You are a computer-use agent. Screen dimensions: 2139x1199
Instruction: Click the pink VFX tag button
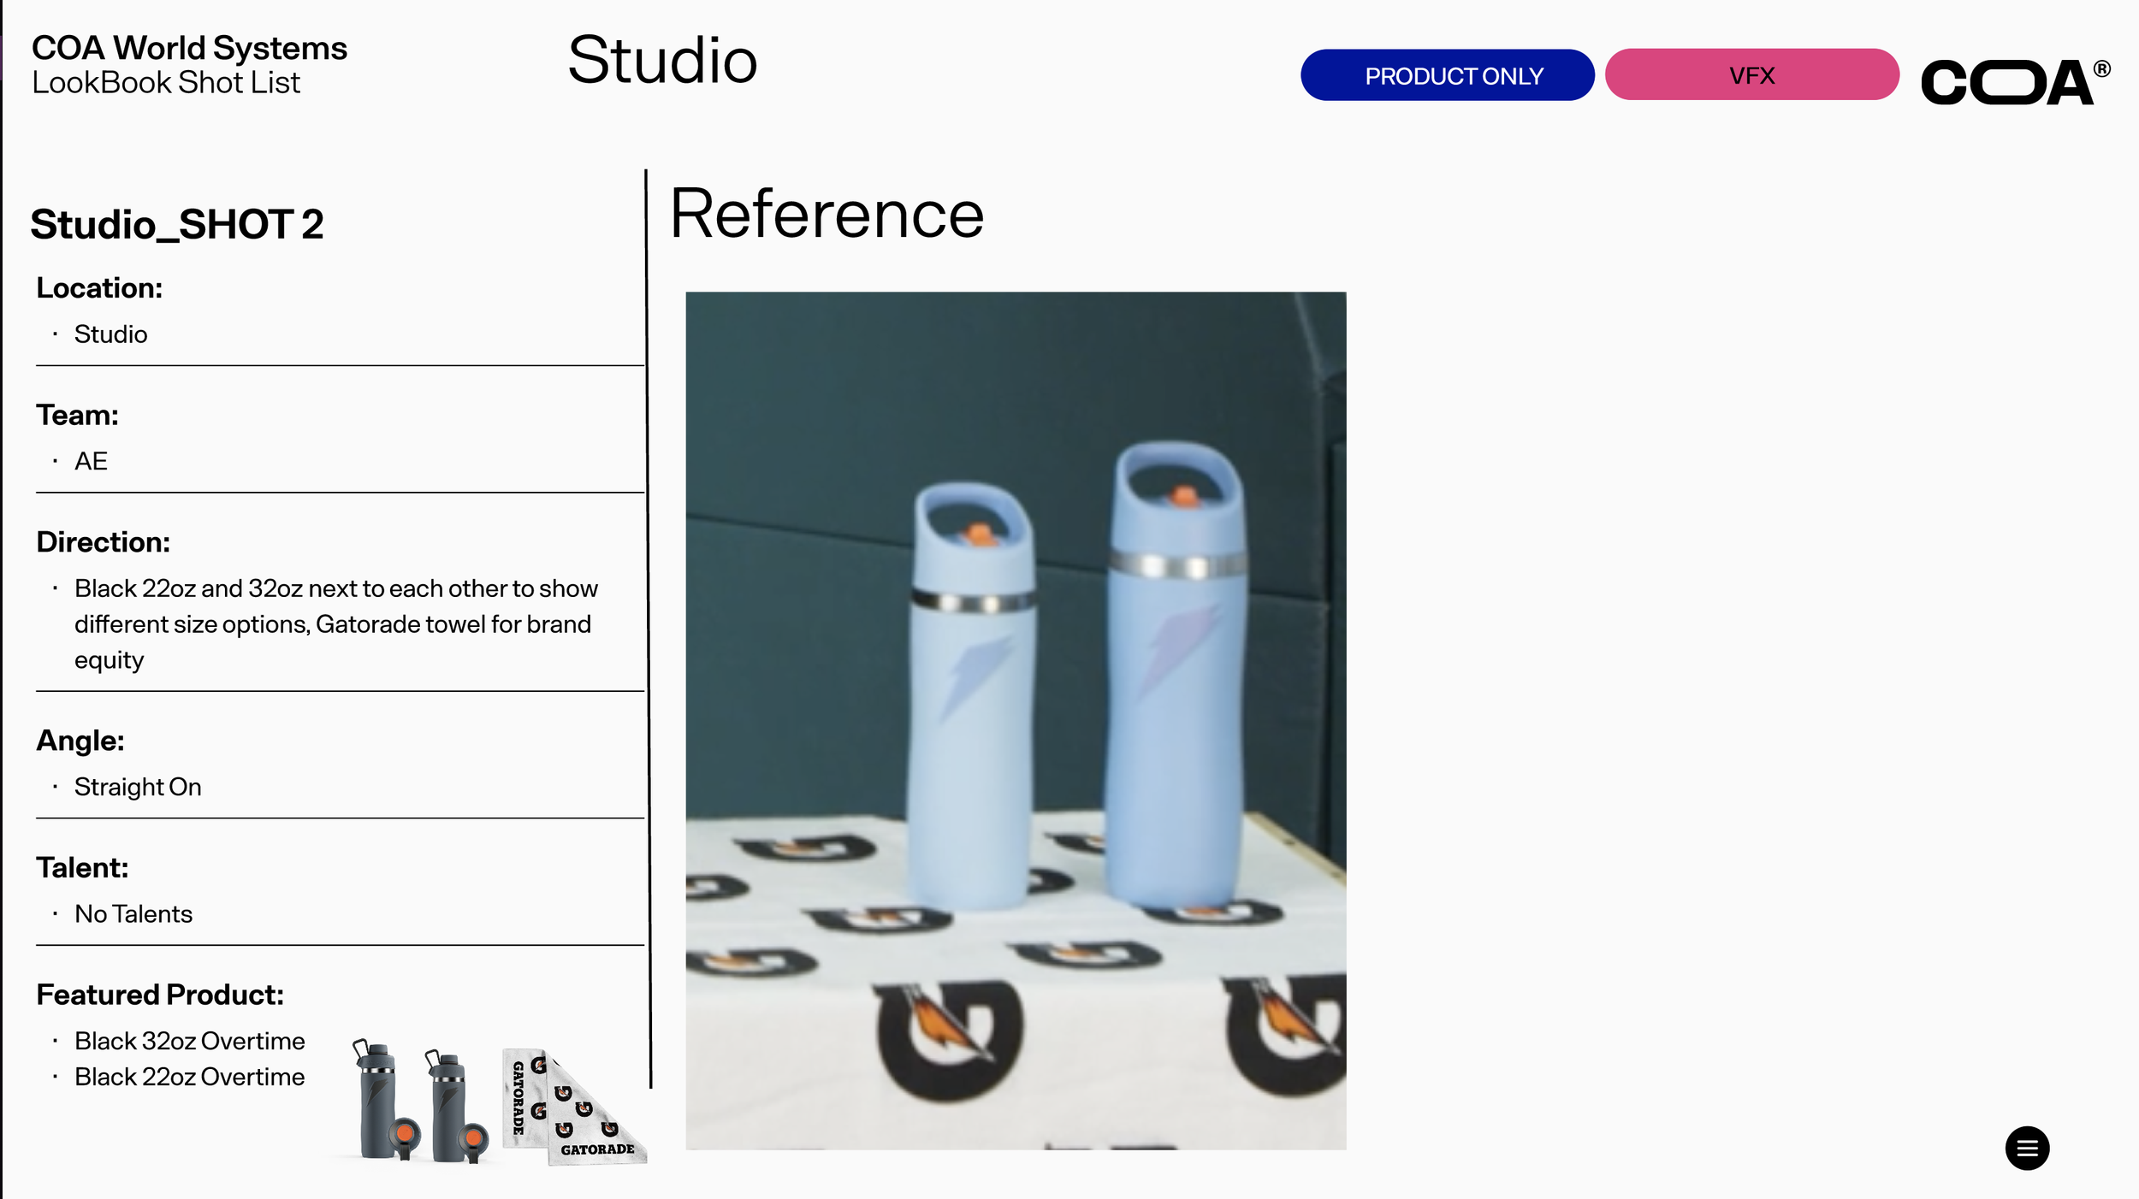[x=1751, y=75]
